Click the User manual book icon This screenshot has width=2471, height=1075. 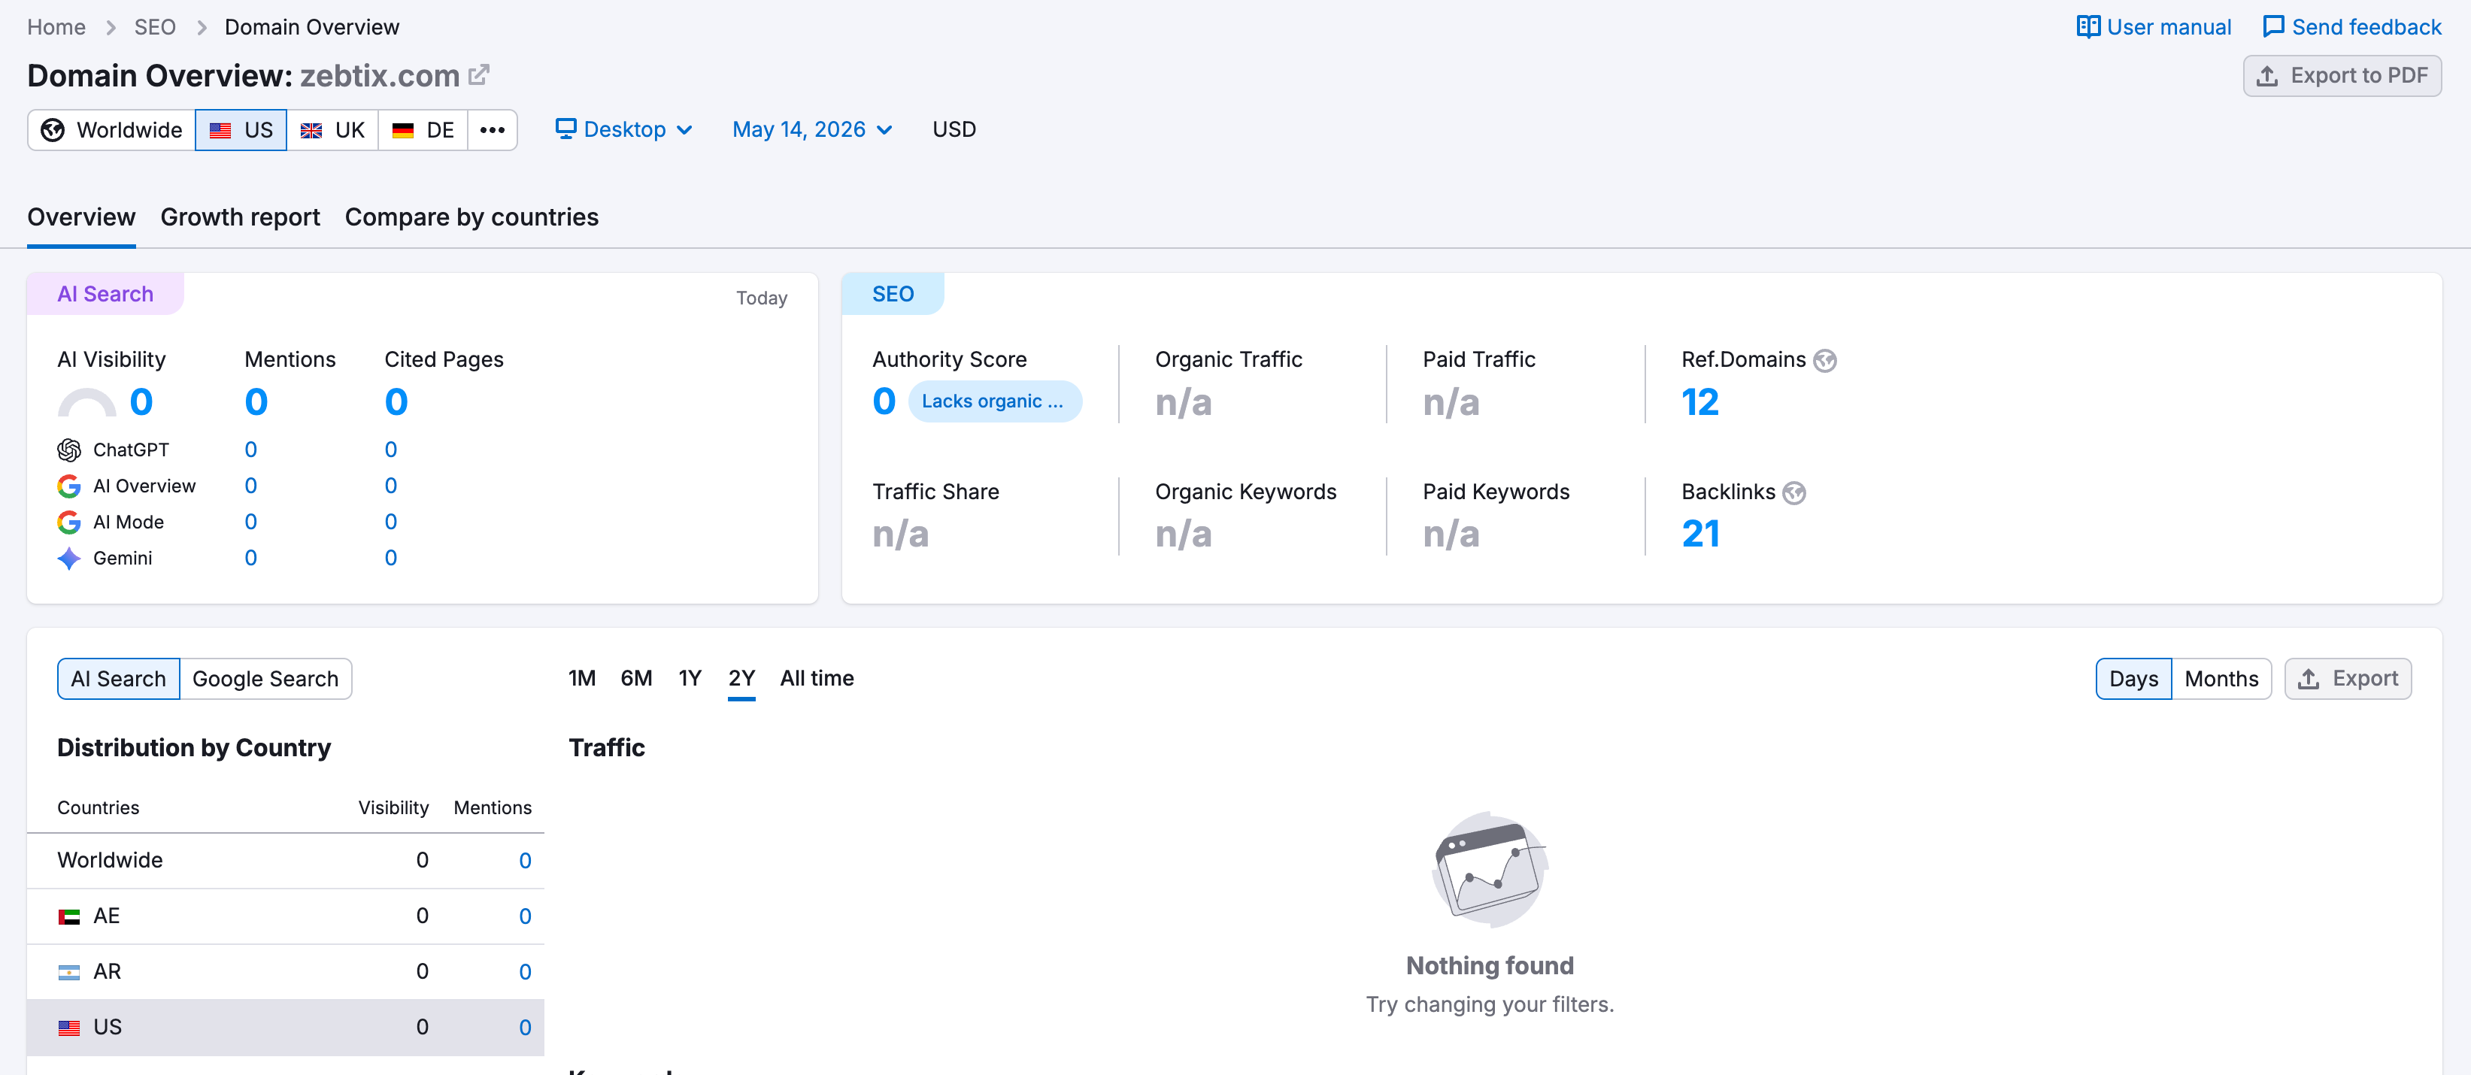[x=2087, y=27]
